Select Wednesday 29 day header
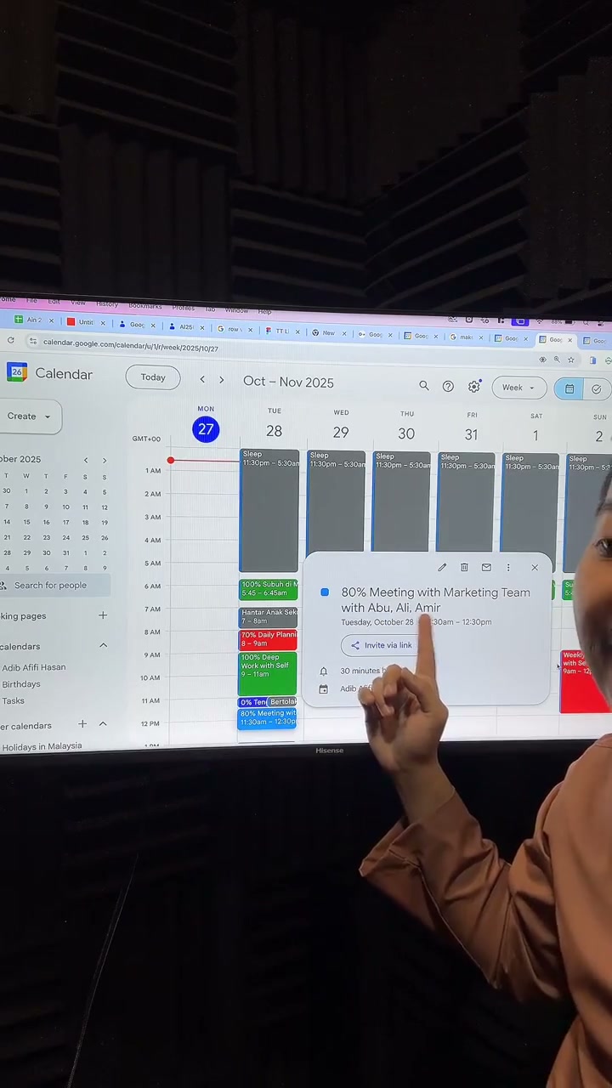612x1088 pixels. point(341,427)
